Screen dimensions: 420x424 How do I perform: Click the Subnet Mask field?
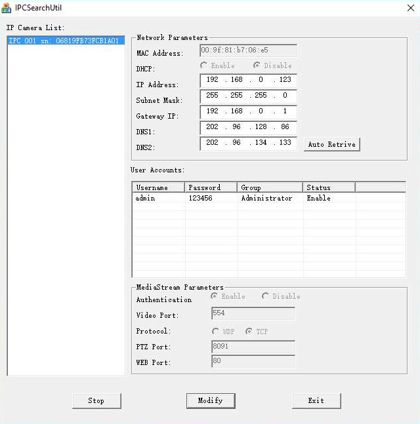248,96
